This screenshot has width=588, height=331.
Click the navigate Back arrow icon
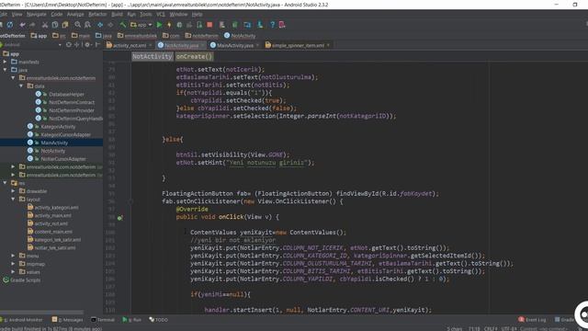click(100, 25)
